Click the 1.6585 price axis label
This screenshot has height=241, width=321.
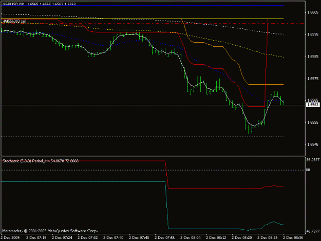coord(313,57)
